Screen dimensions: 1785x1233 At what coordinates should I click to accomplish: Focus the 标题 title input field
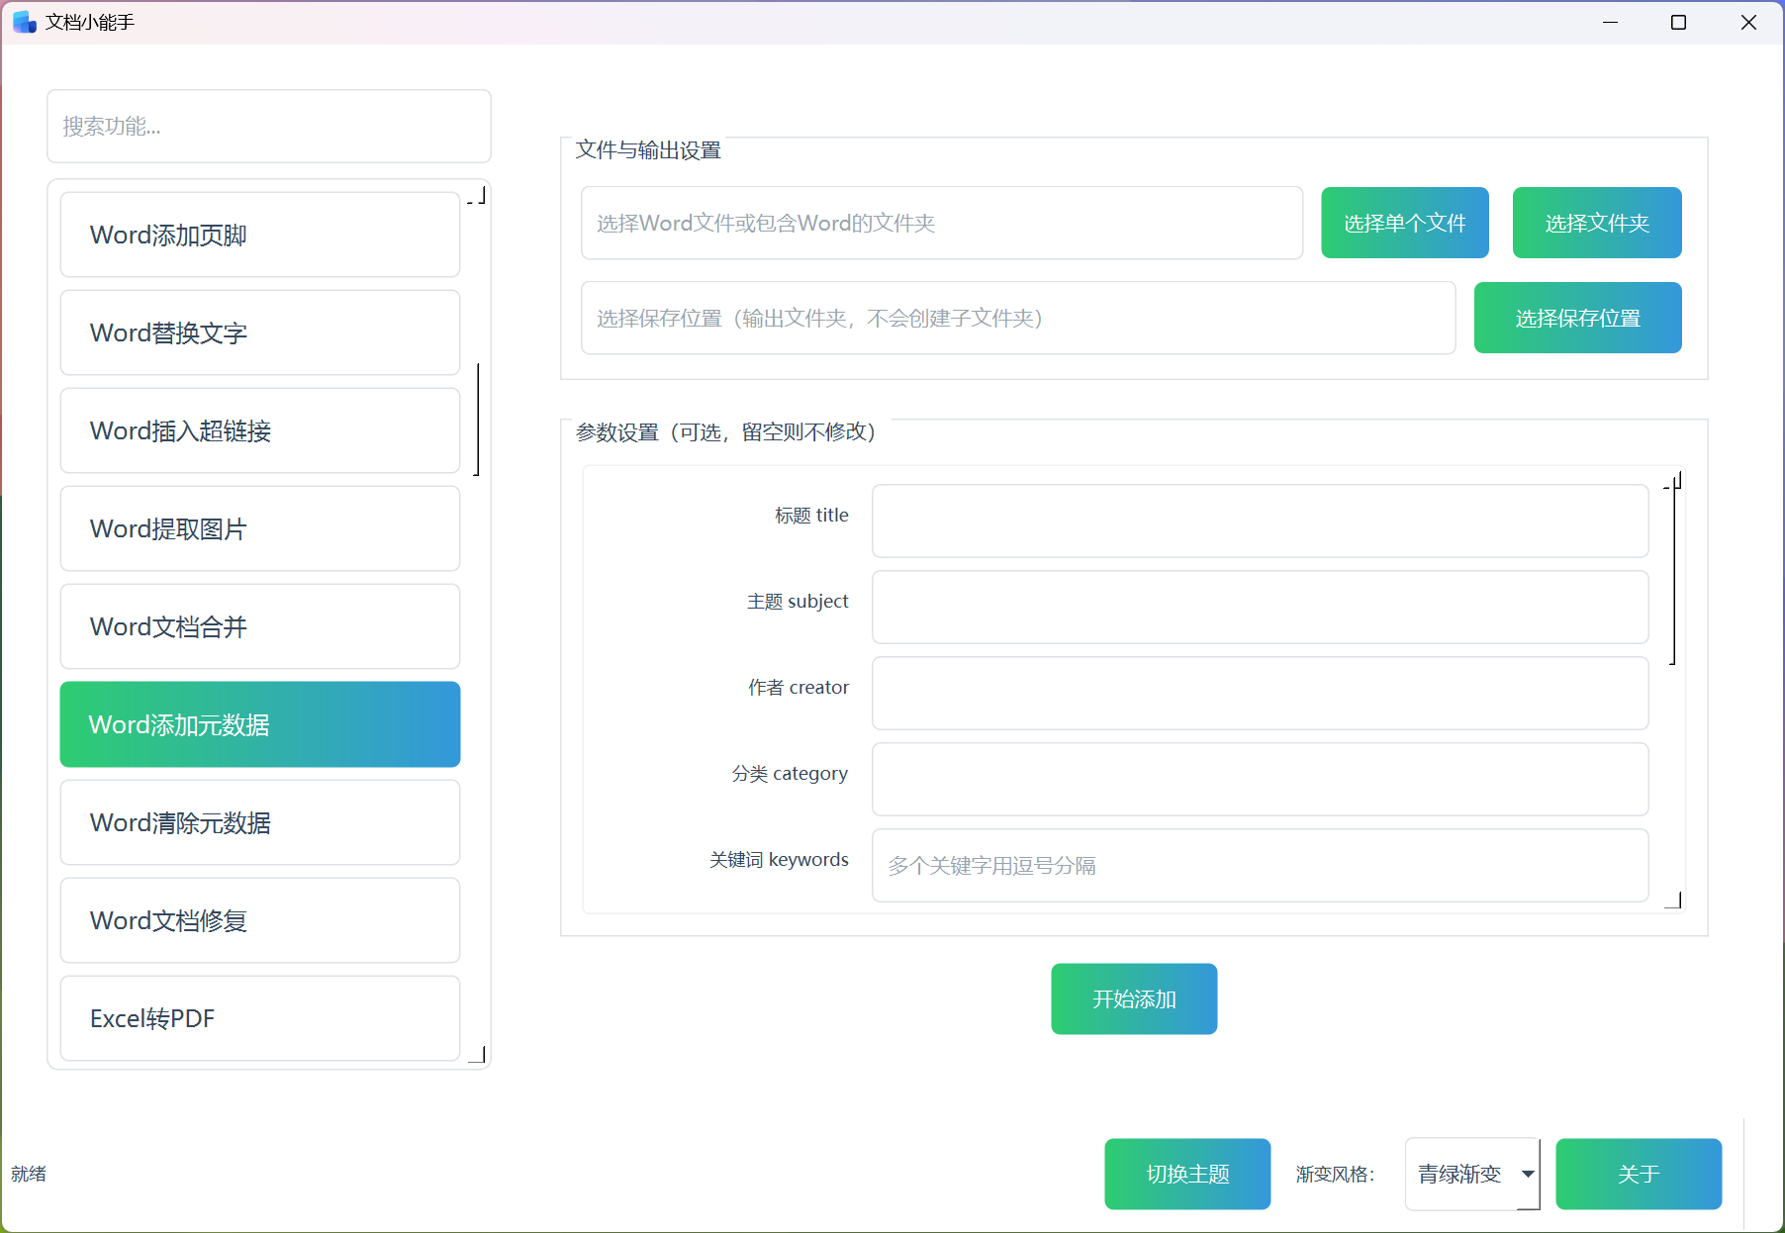[x=1259, y=521]
